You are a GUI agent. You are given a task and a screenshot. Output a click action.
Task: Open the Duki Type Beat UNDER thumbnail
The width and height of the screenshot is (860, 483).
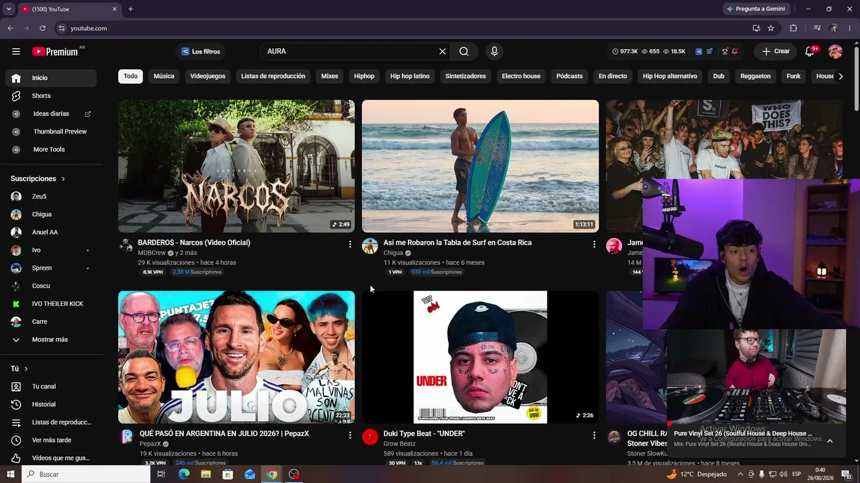[480, 357]
